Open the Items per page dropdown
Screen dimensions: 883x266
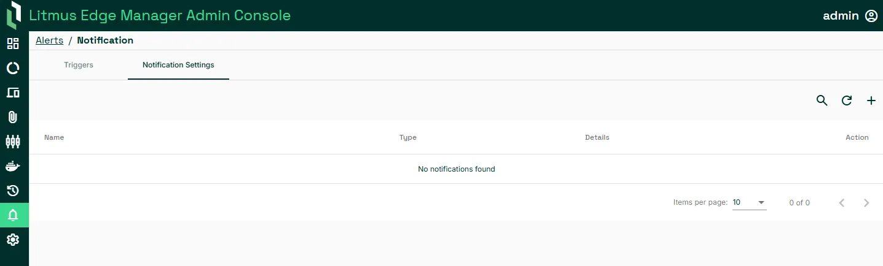coord(750,202)
